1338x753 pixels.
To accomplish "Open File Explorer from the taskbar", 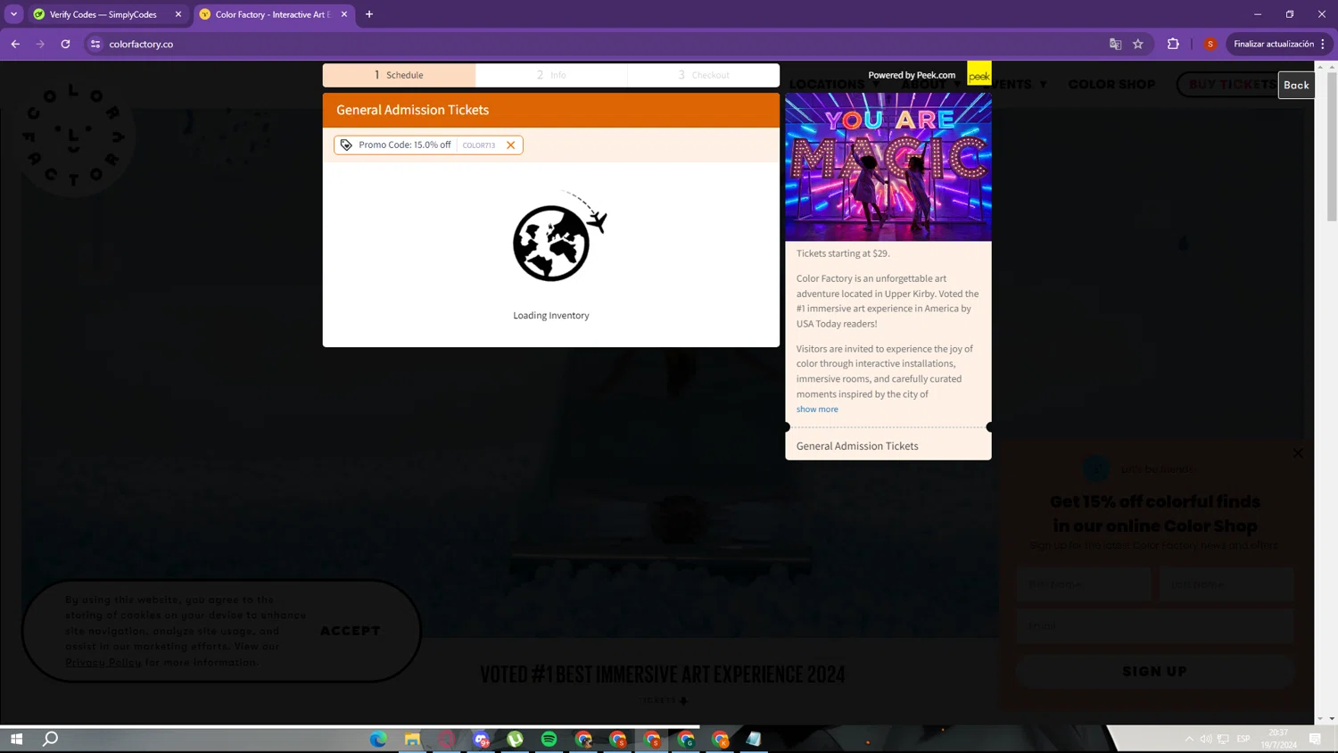I will pos(412,739).
